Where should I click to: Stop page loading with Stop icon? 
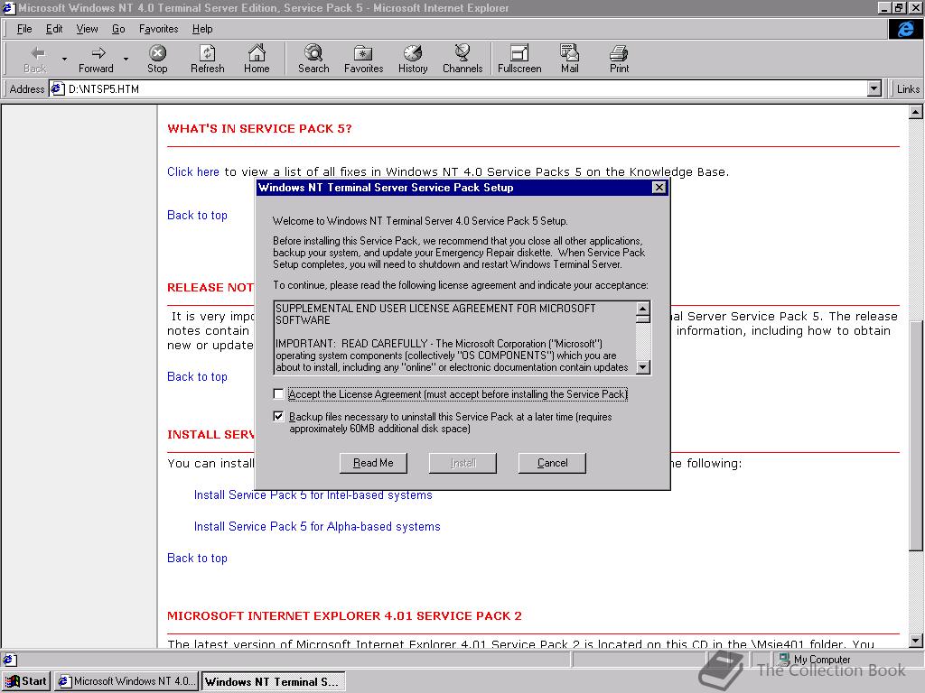157,53
